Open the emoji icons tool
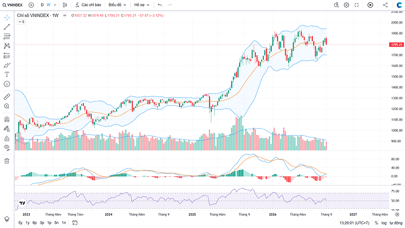 (x=7, y=84)
